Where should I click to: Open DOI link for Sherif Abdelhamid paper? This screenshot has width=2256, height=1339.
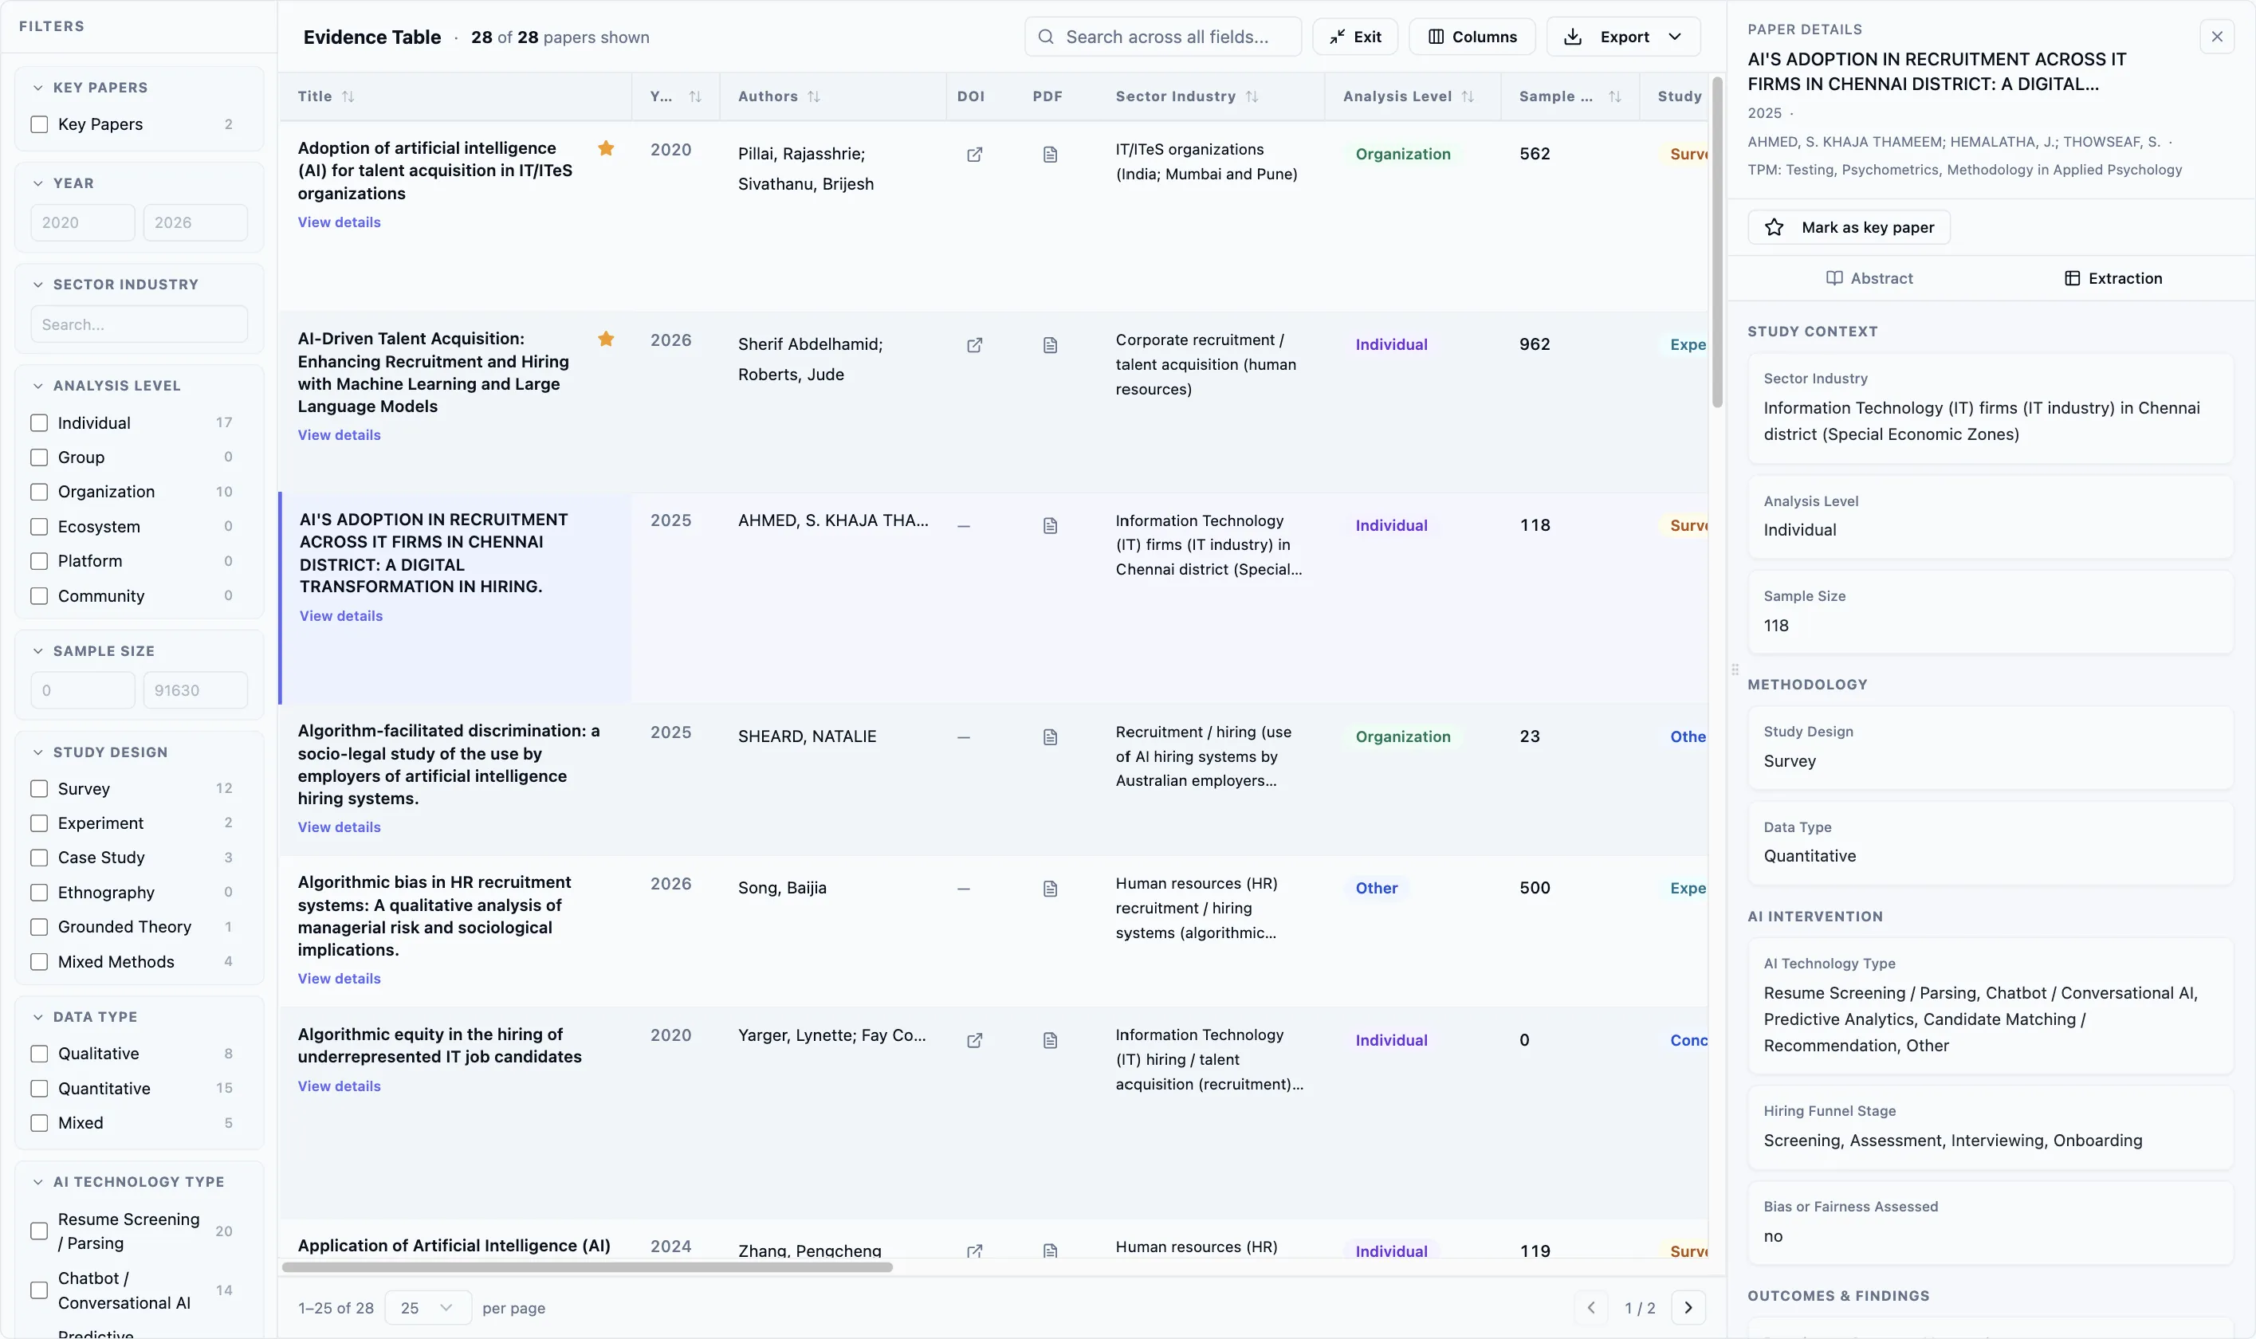click(973, 344)
